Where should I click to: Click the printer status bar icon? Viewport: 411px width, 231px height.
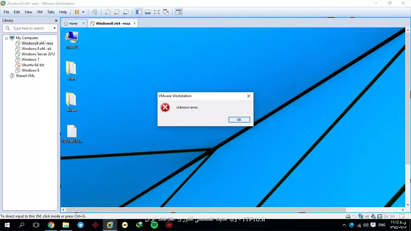coord(367,216)
